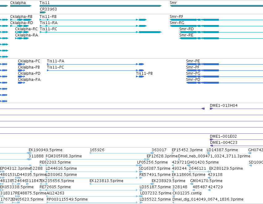The image size is (263, 204).
Task: Click the Tis11 gene label
Action: pos(45,3)
